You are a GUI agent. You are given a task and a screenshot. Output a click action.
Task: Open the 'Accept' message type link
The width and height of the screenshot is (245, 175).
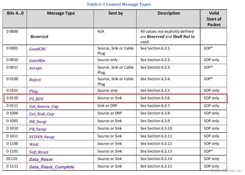pos(35,68)
